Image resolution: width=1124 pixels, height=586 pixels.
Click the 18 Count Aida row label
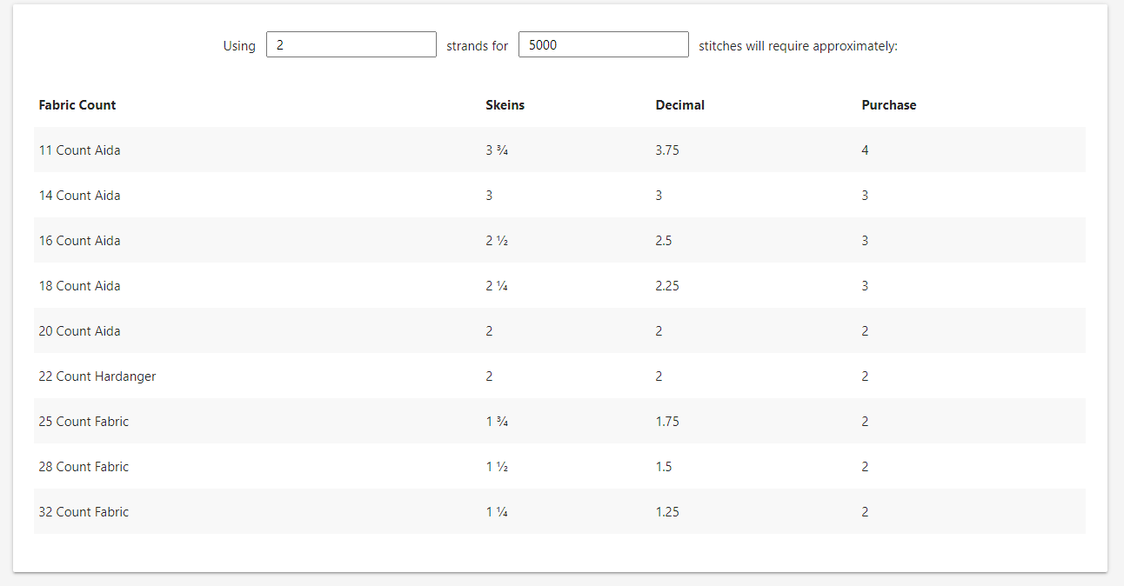click(x=79, y=285)
